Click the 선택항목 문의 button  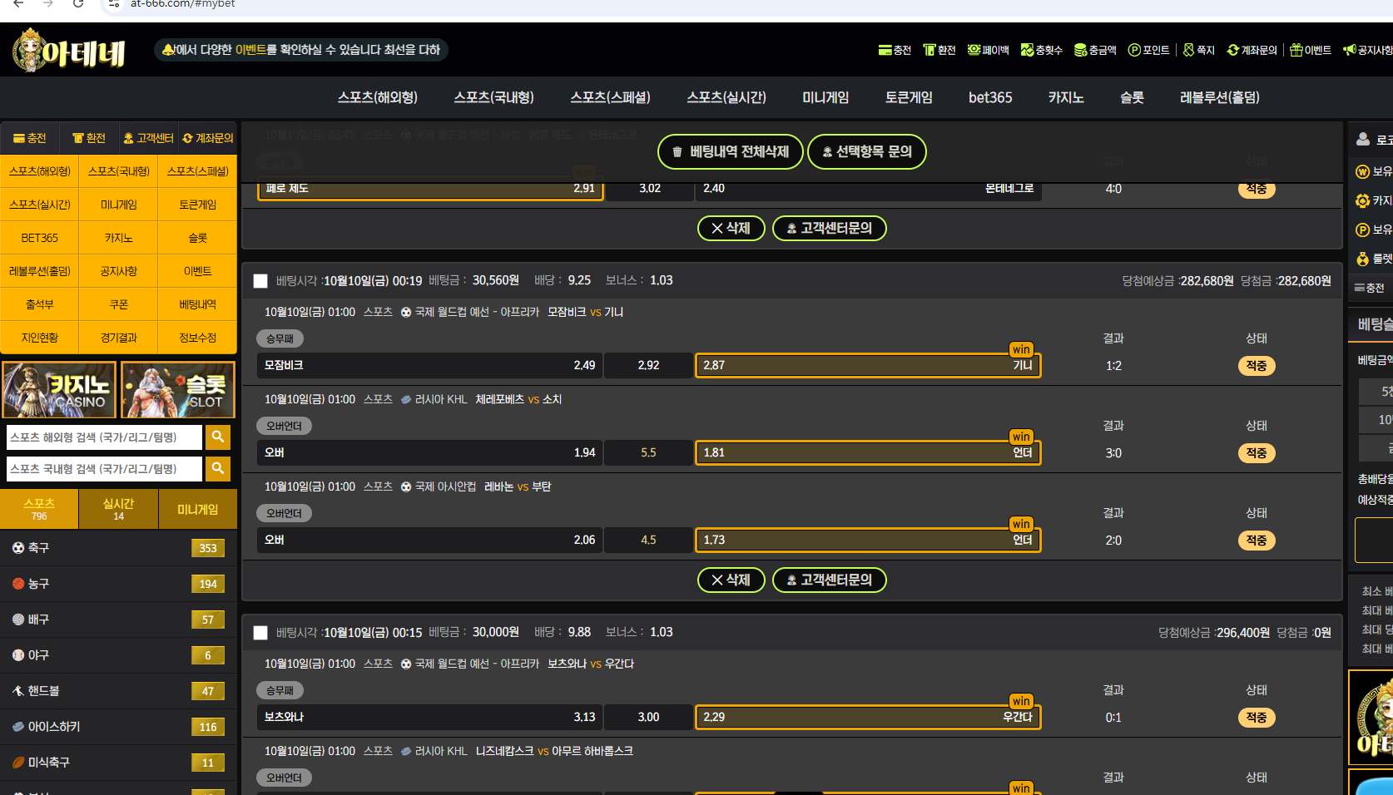click(866, 151)
